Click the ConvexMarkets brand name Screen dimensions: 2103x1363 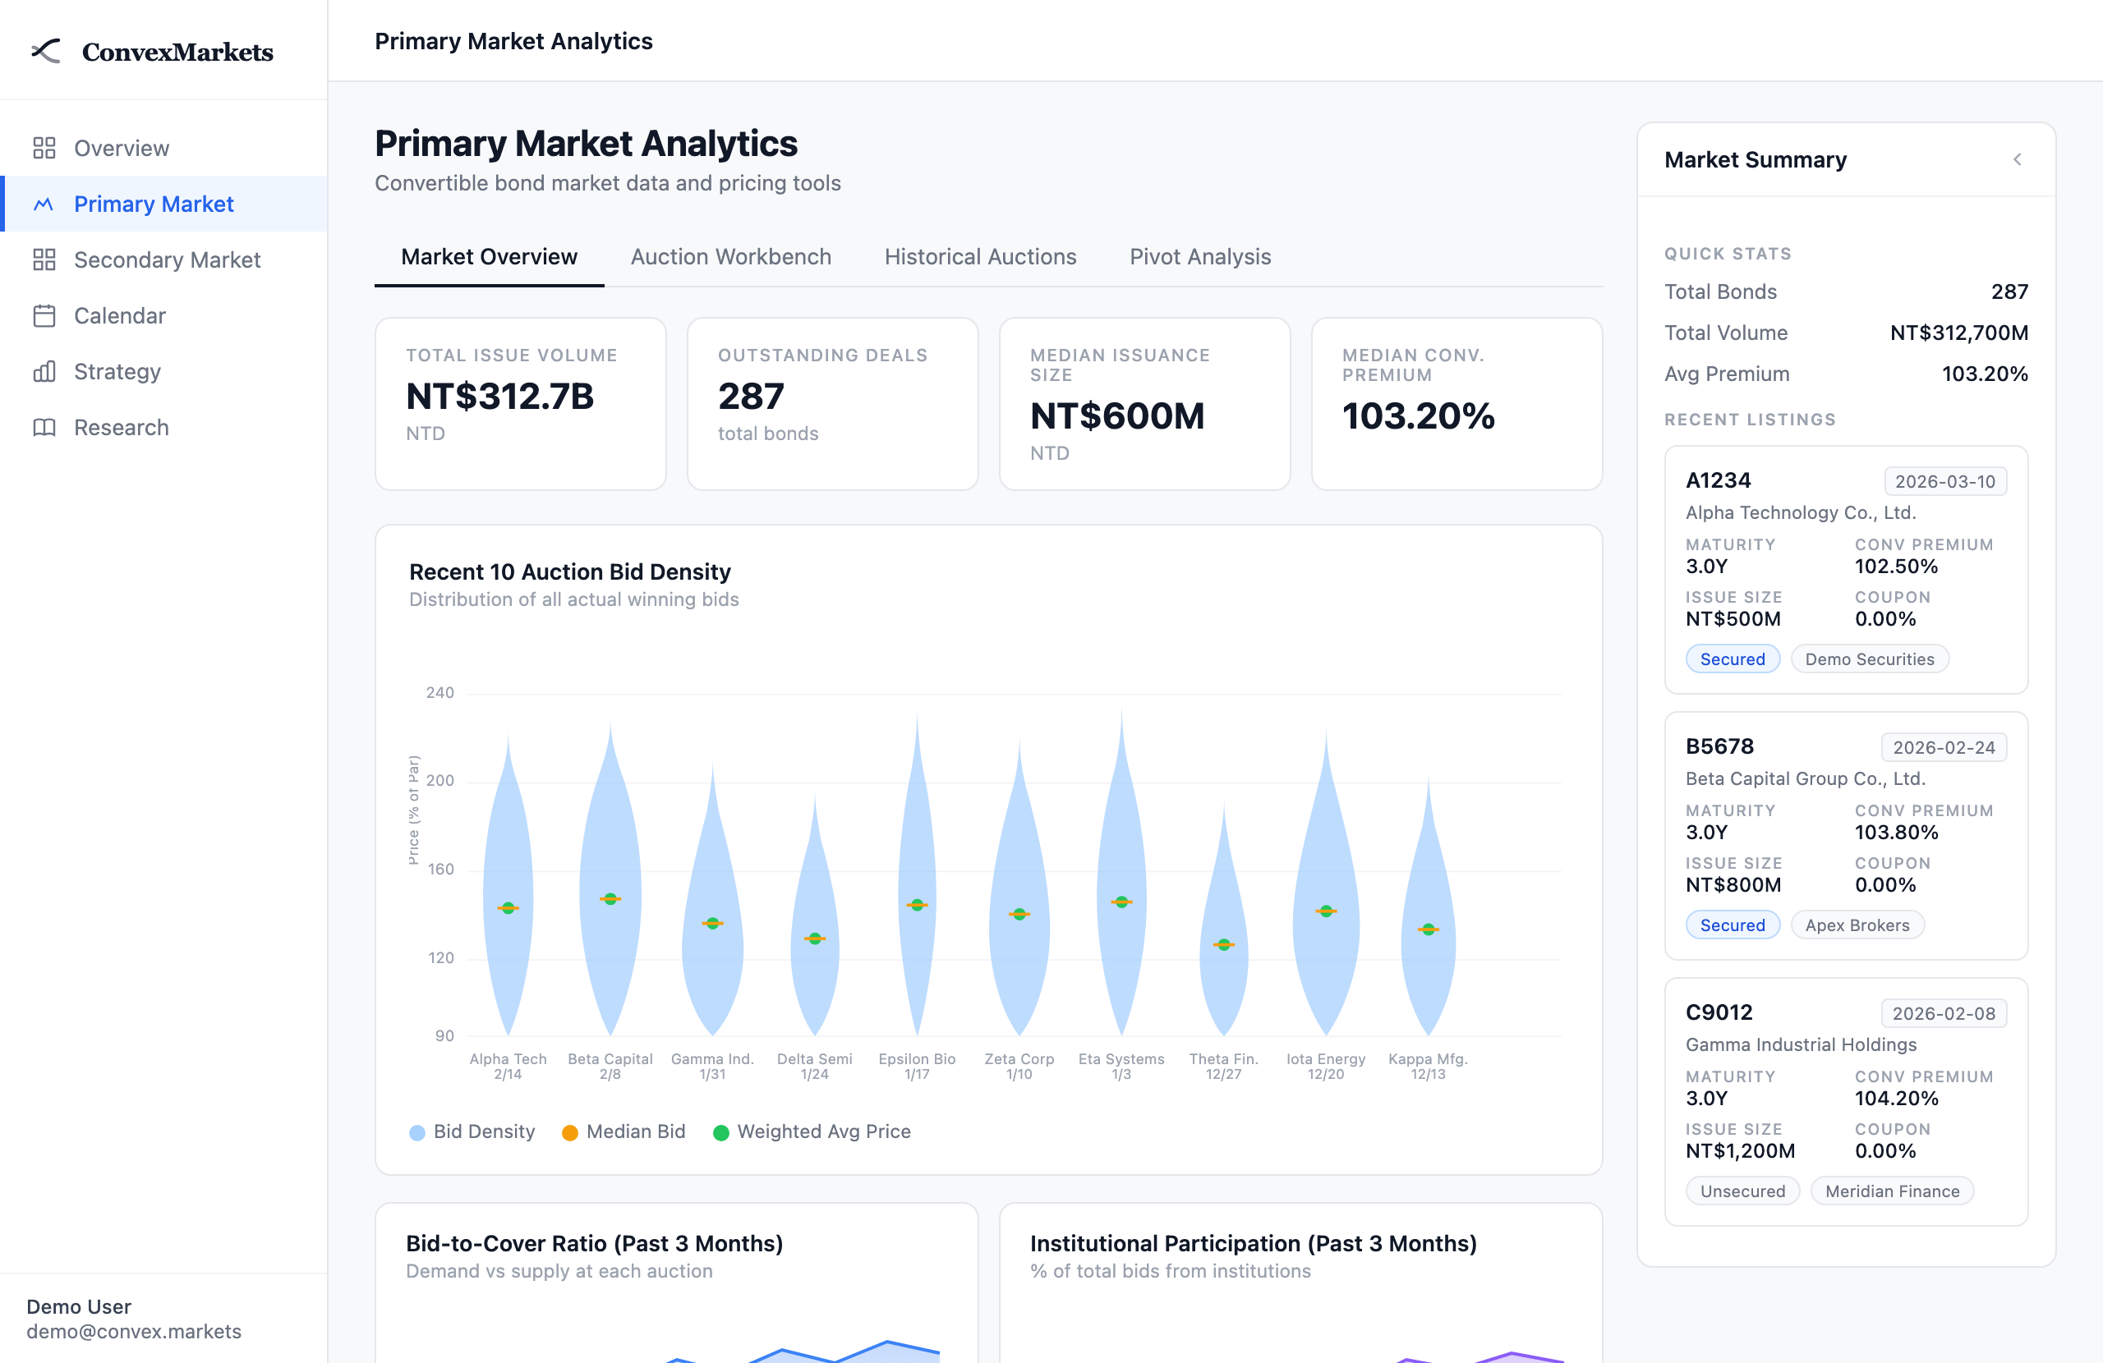click(x=177, y=52)
